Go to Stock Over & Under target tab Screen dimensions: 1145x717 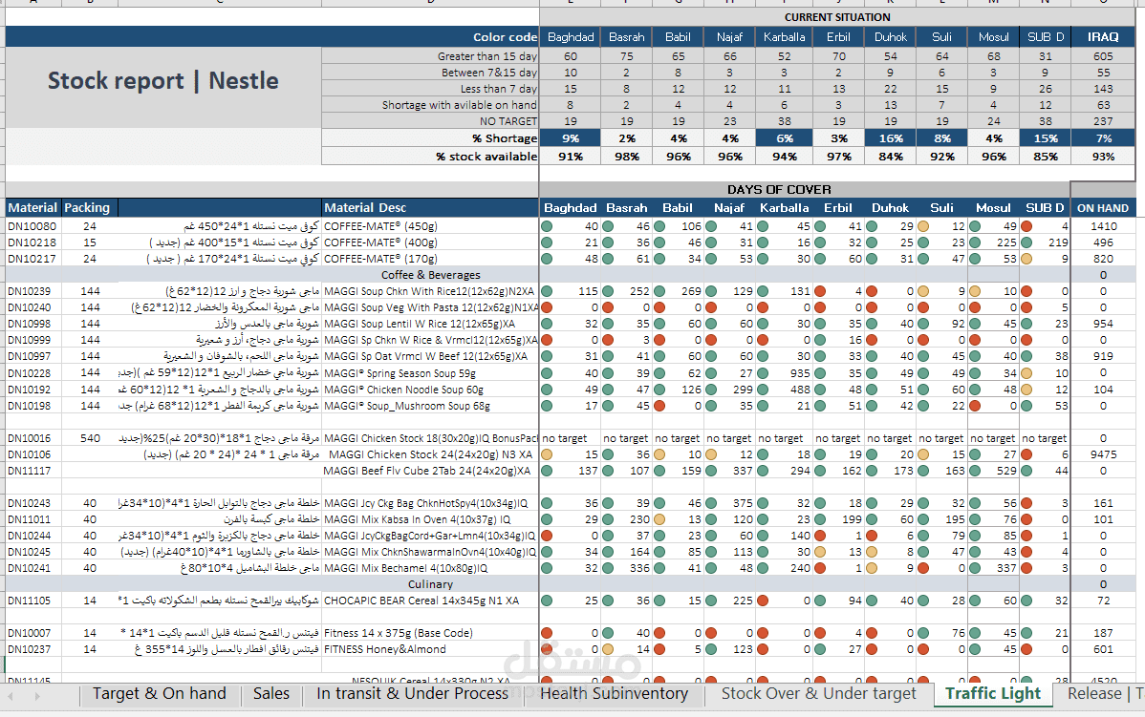coord(818,694)
